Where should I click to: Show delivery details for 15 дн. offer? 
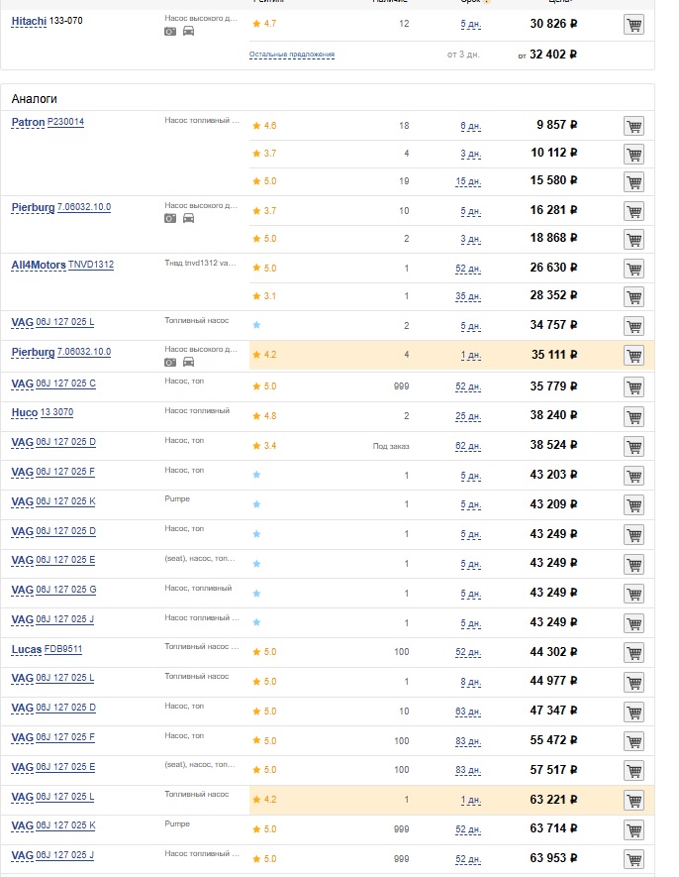pos(468,181)
